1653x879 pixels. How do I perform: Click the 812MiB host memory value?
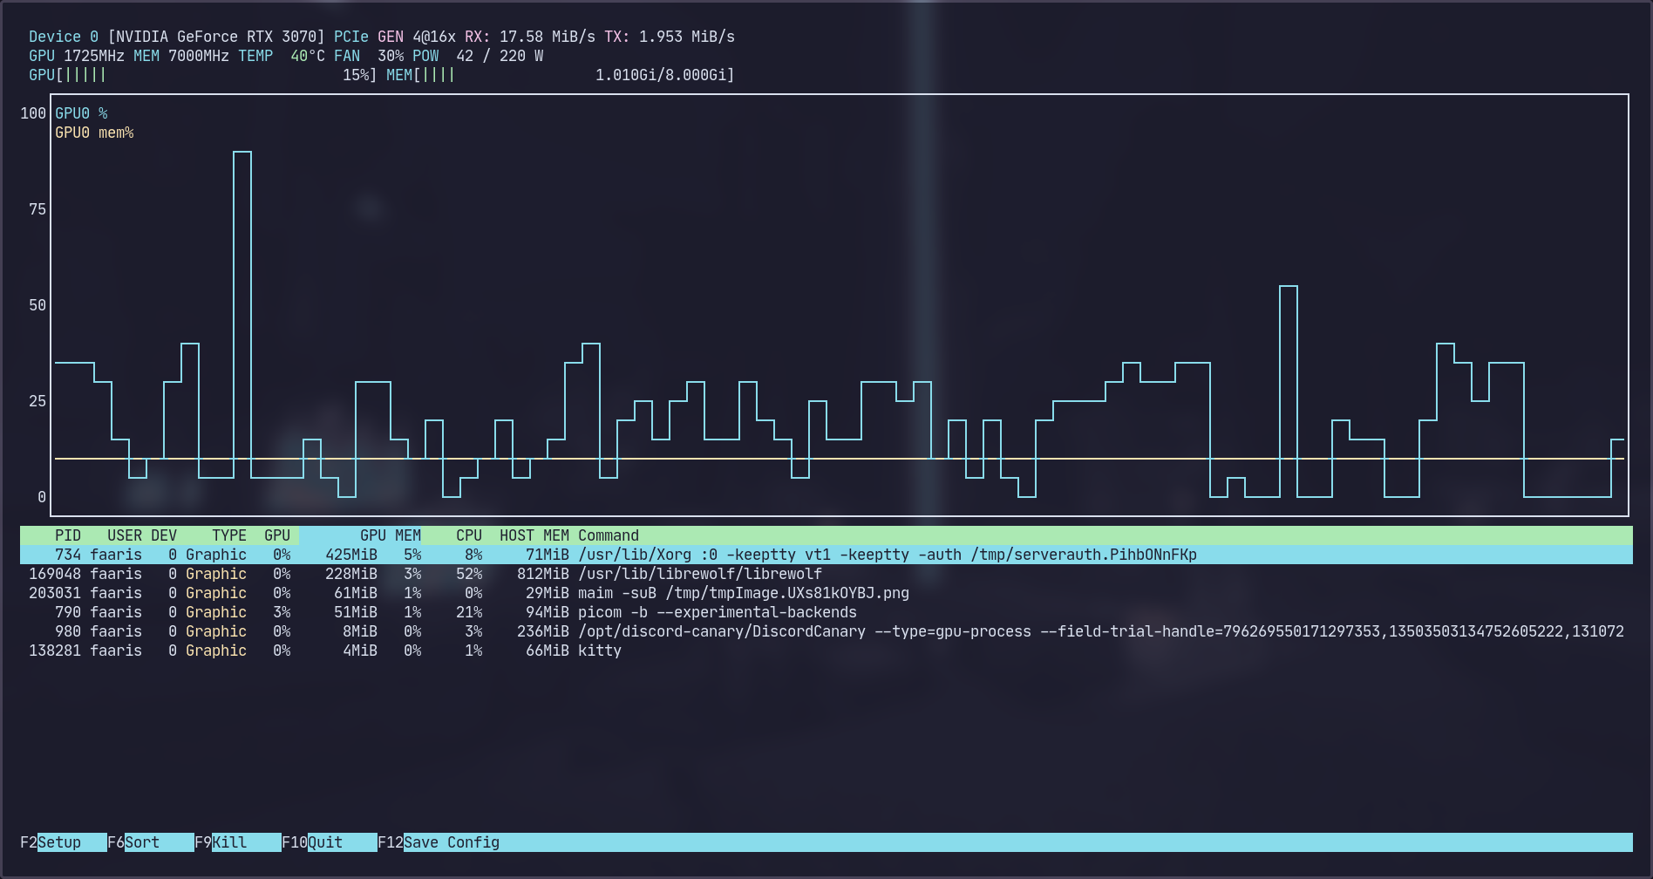(543, 574)
